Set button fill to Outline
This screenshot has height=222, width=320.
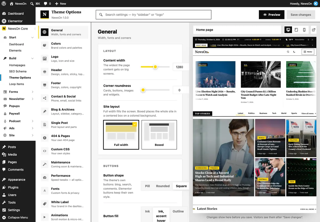point(178,211)
